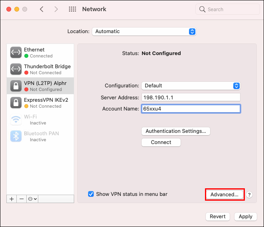Click Bluetooth PAN 'Inactive' status text
Image resolution: width=264 pixels, height=227 pixels.
coord(38,140)
